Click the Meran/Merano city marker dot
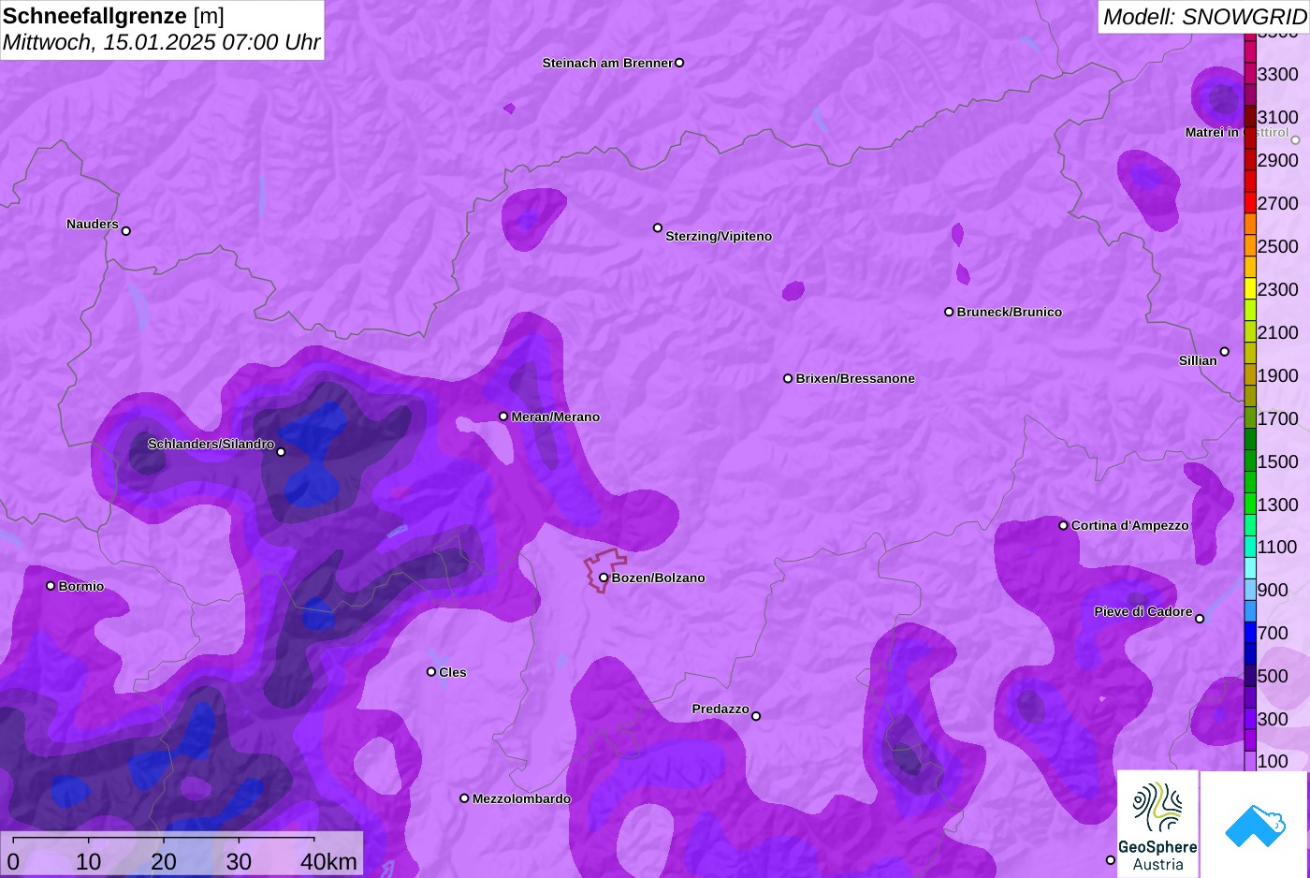Image resolution: width=1310 pixels, height=878 pixels. [x=503, y=417]
